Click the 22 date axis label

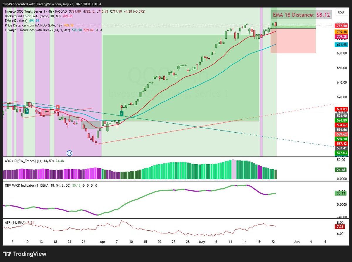tap(273, 242)
